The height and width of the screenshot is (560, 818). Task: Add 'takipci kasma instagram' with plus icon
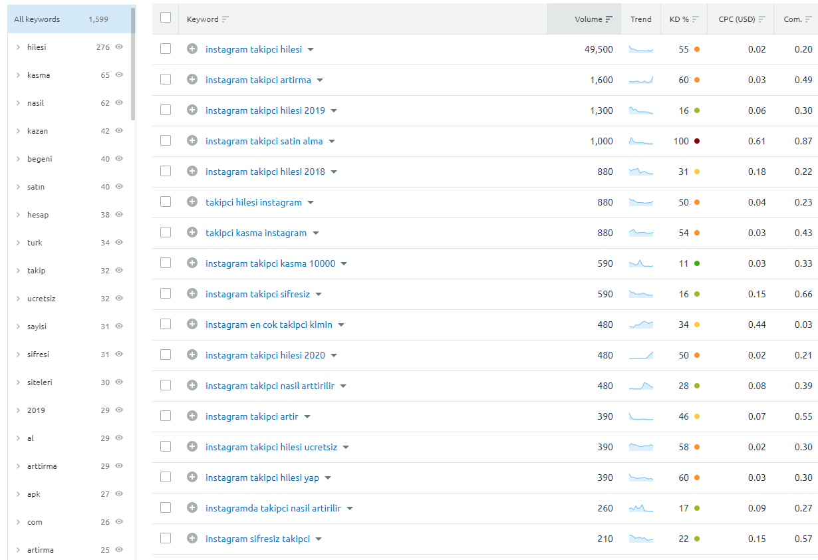192,233
